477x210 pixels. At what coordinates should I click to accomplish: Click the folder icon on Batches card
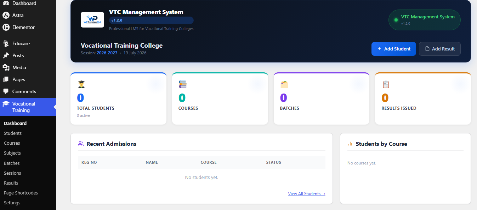click(284, 84)
